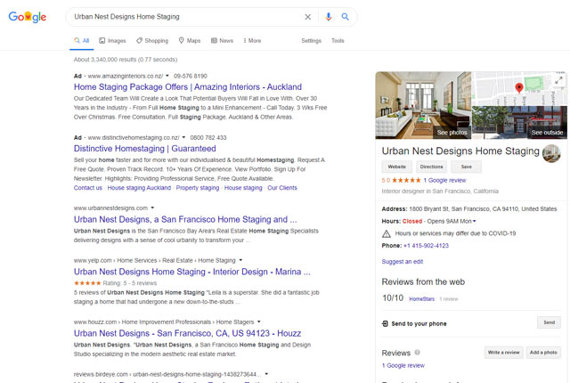This screenshot has height=383, width=570.
Task: Call phone number +1 415-902-4123
Action: point(426,246)
